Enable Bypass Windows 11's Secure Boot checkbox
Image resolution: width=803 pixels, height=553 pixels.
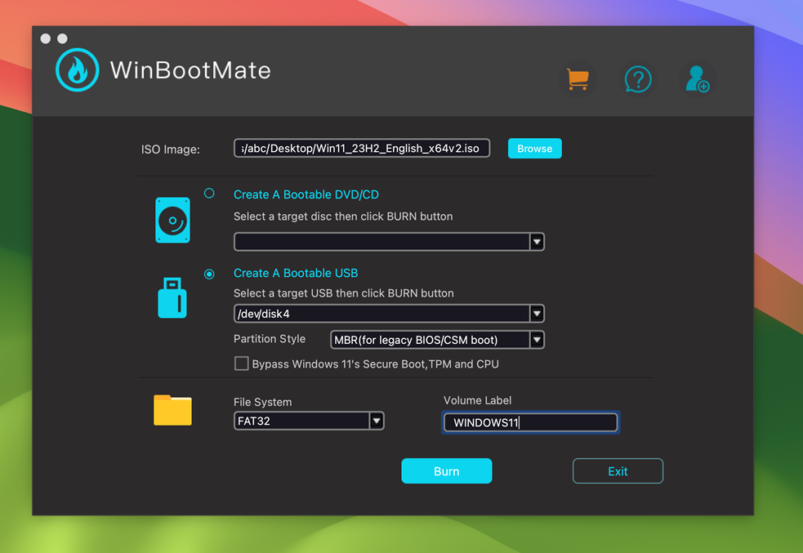pyautogui.click(x=242, y=363)
